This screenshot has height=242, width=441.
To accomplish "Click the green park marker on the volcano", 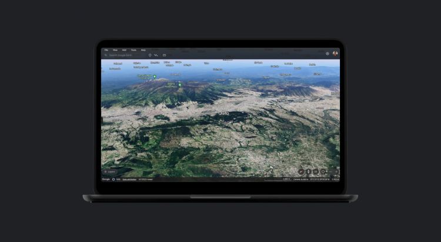I will point(180,85).
